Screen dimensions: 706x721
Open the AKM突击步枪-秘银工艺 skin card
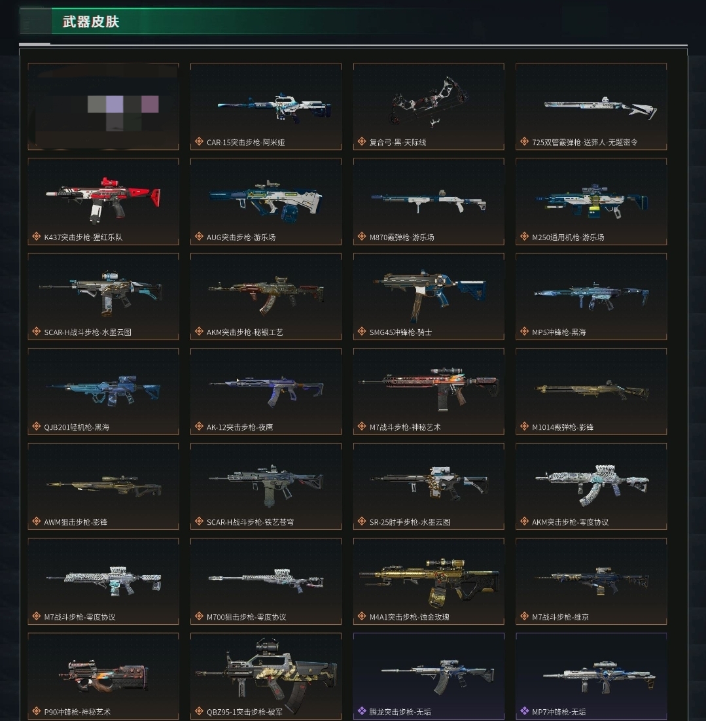click(x=266, y=296)
